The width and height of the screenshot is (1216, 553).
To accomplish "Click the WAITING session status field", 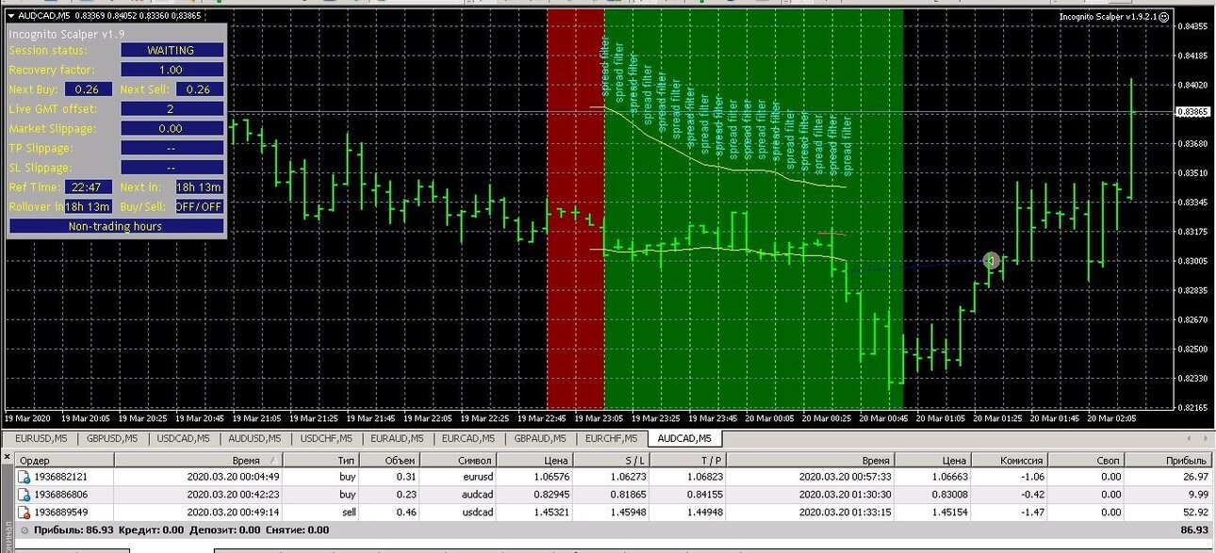I will click(173, 50).
